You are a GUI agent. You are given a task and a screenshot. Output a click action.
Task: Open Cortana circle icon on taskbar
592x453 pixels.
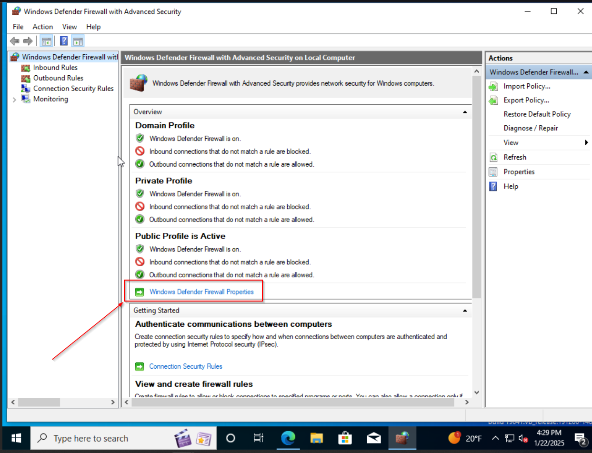(x=231, y=438)
